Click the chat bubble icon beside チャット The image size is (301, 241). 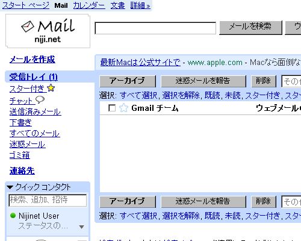point(40,99)
